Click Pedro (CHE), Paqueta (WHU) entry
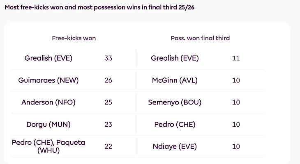 point(48,146)
